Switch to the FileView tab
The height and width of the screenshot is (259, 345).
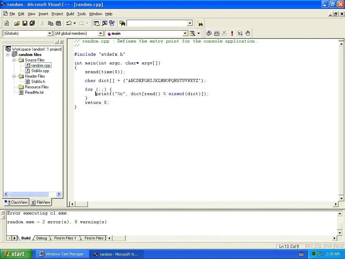coord(41,202)
